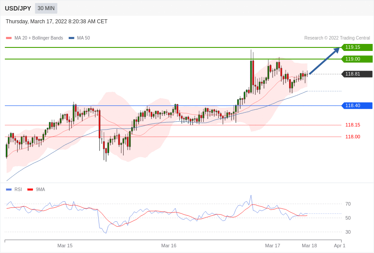This screenshot has width=374, height=253.
Task: Click the Mar 17 date marker
Action: tap(273, 246)
